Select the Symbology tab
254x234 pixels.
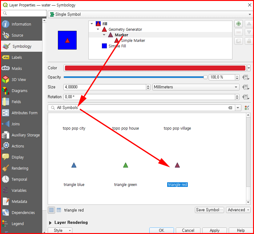[21, 46]
